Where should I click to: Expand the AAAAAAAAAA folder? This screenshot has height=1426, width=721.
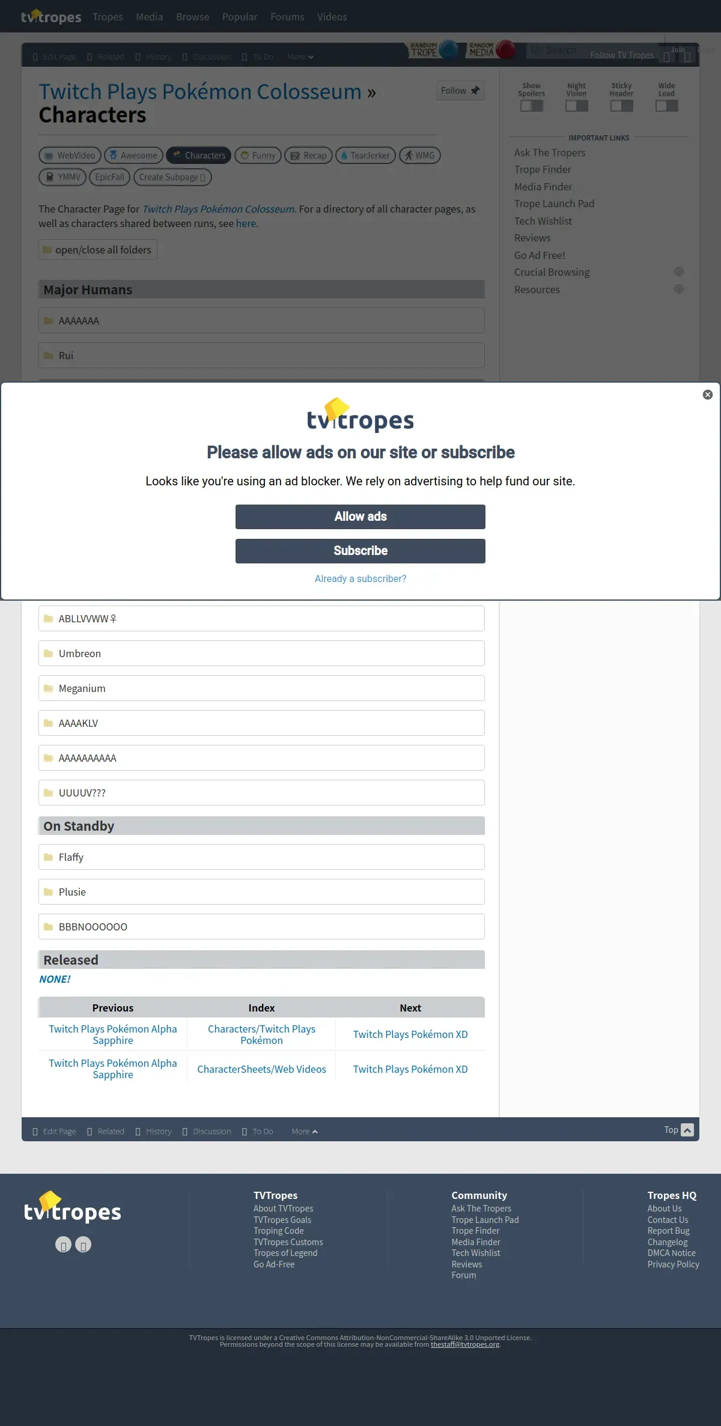[x=261, y=758]
